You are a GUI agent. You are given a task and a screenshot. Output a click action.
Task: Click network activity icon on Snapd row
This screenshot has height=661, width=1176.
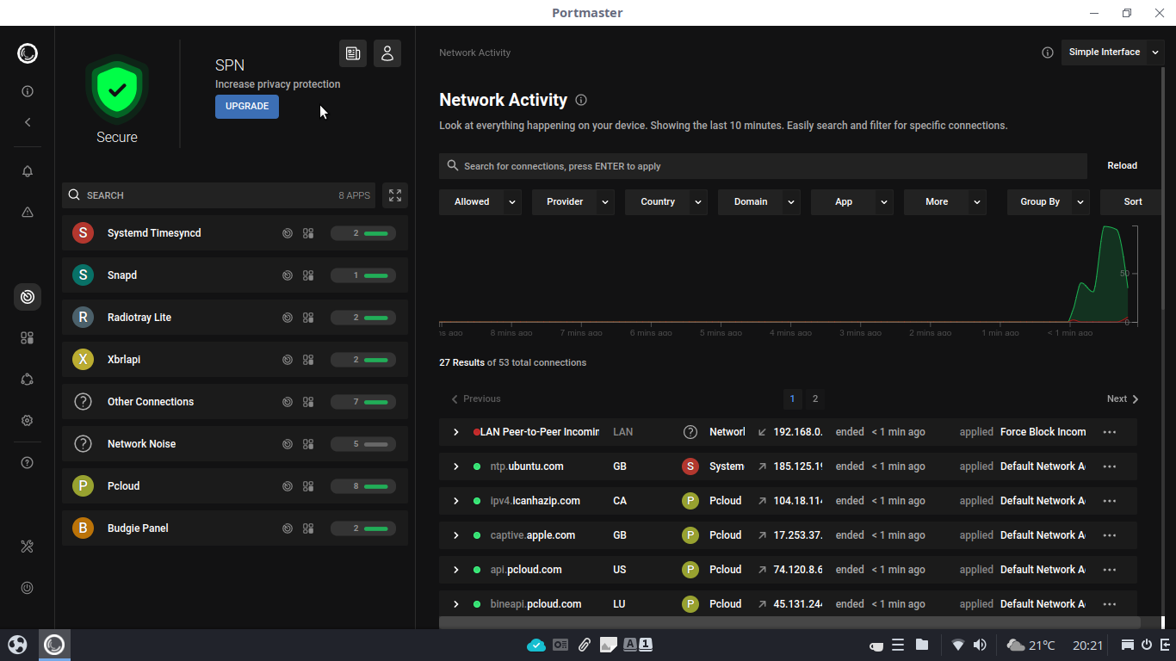[x=288, y=275]
